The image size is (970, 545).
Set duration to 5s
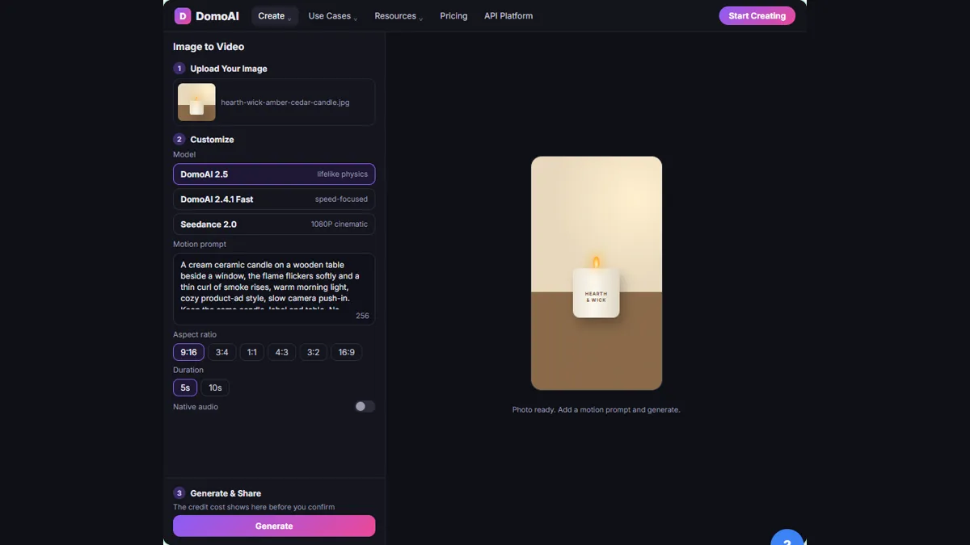(185, 388)
